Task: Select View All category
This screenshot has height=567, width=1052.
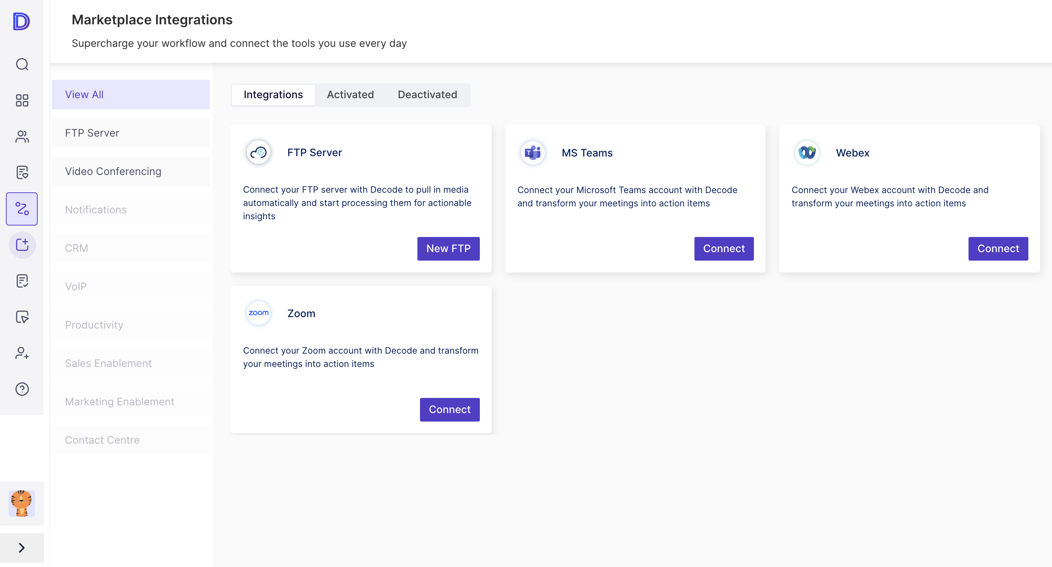Action: (131, 95)
